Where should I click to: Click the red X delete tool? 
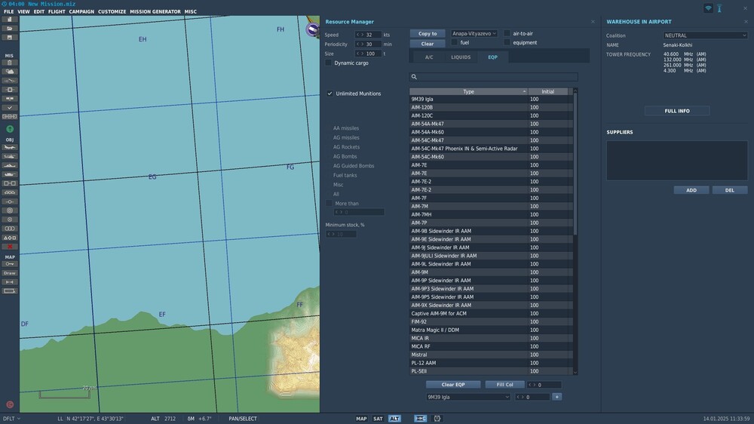(10, 247)
